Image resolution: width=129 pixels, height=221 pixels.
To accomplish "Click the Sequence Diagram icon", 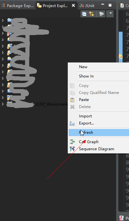I will 72,149.
